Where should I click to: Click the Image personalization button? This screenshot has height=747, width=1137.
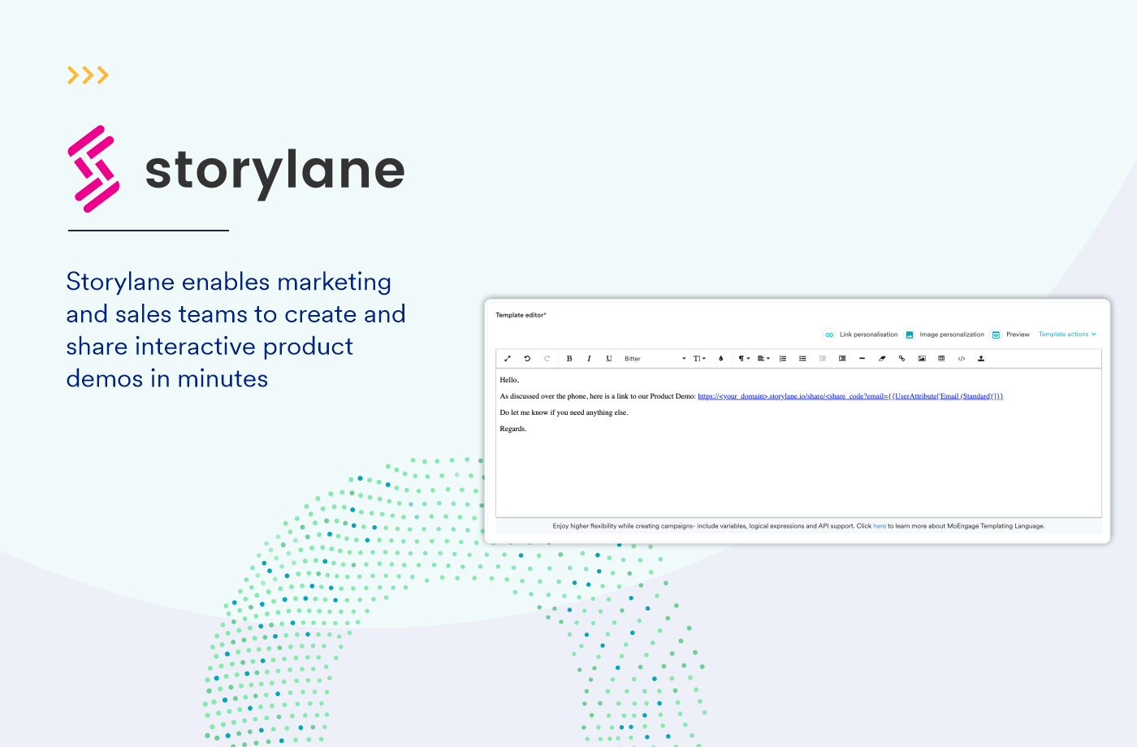pos(945,335)
